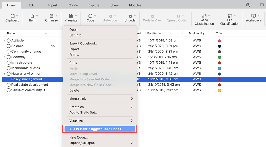Click the Code circle icon
Image resolution: width=266 pixels, height=147 pixels.
[x=90, y=16]
